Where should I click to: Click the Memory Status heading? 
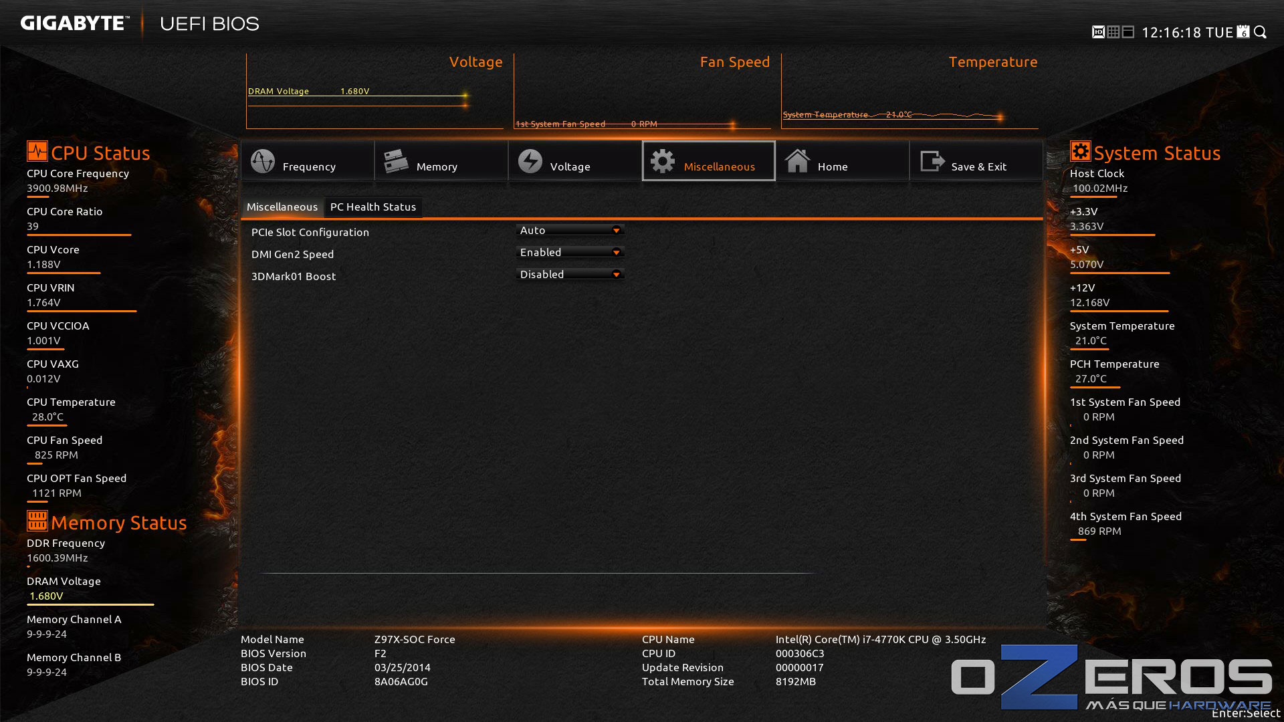tap(119, 523)
